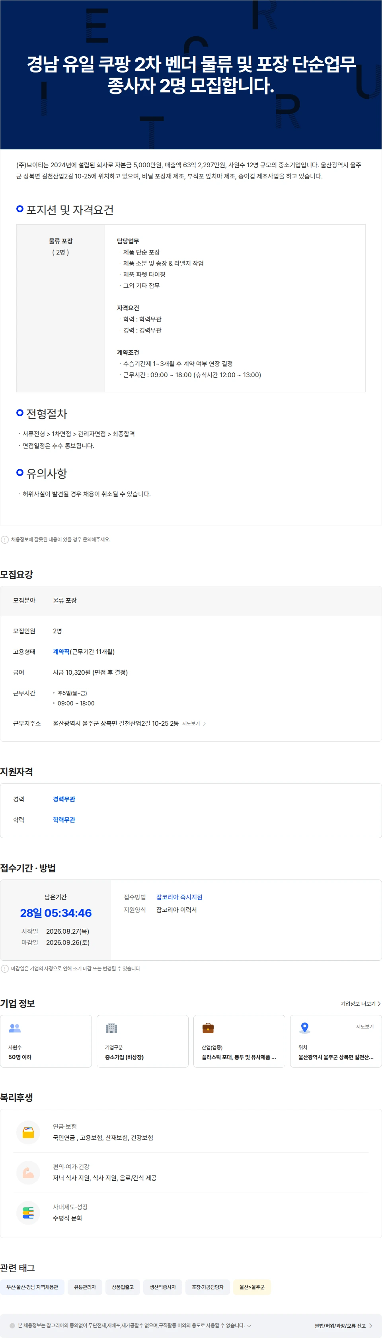Open 지도보기 link next to work address
Screen dimensions: 382x1338
click(191, 723)
